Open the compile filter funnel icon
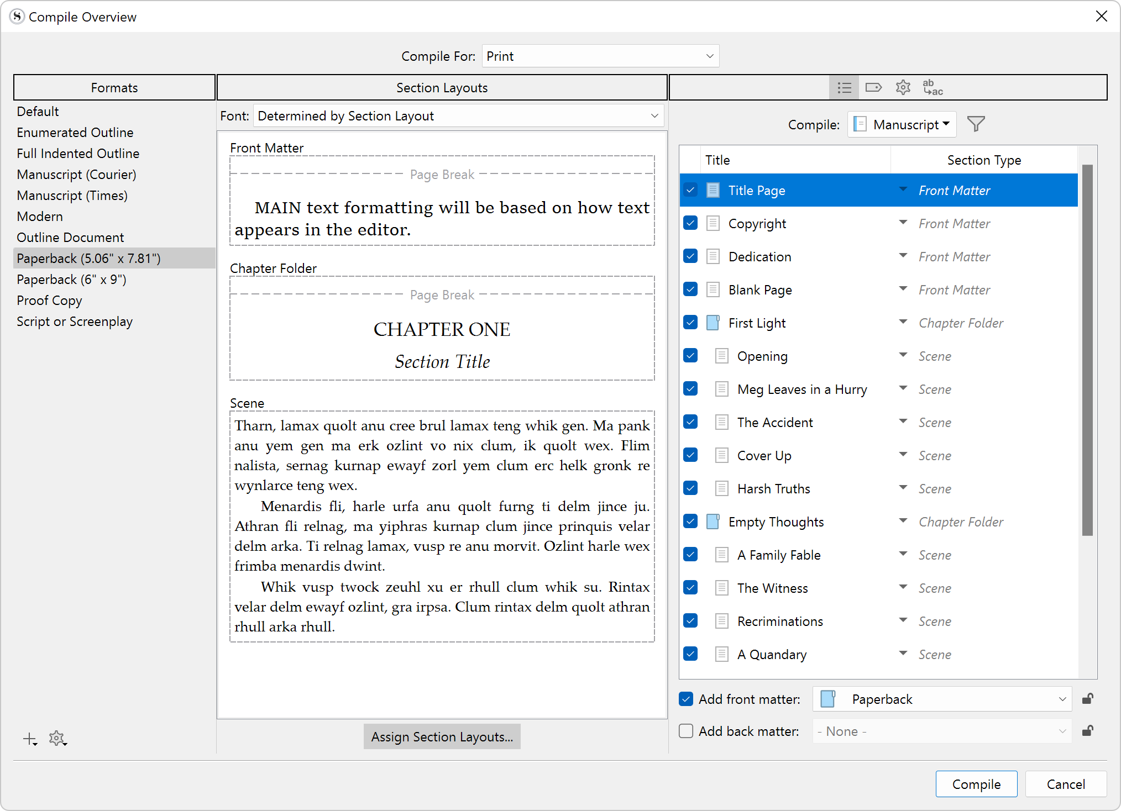Viewport: 1121px width, 811px height. click(976, 124)
